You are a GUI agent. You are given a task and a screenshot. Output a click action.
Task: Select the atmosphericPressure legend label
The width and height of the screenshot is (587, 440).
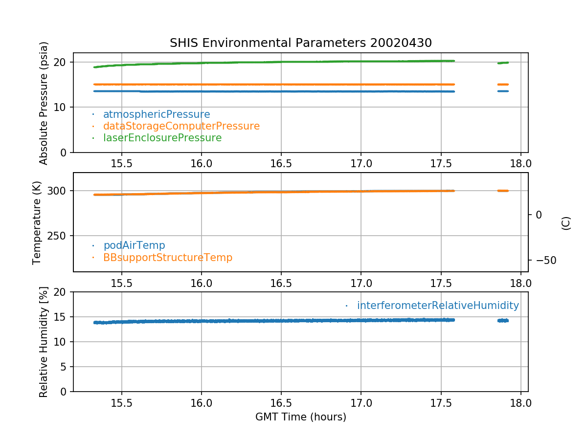(x=156, y=114)
